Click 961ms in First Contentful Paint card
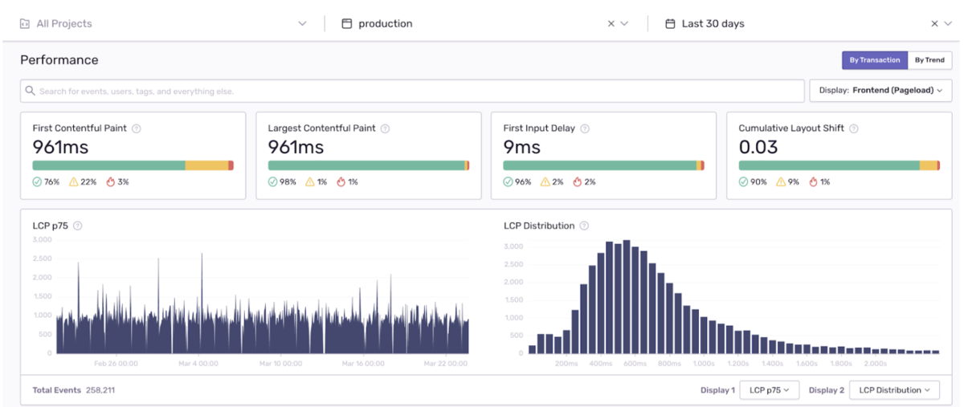964x407 pixels. pos(60,147)
